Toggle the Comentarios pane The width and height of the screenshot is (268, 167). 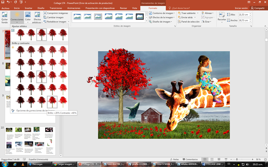coord(190,159)
